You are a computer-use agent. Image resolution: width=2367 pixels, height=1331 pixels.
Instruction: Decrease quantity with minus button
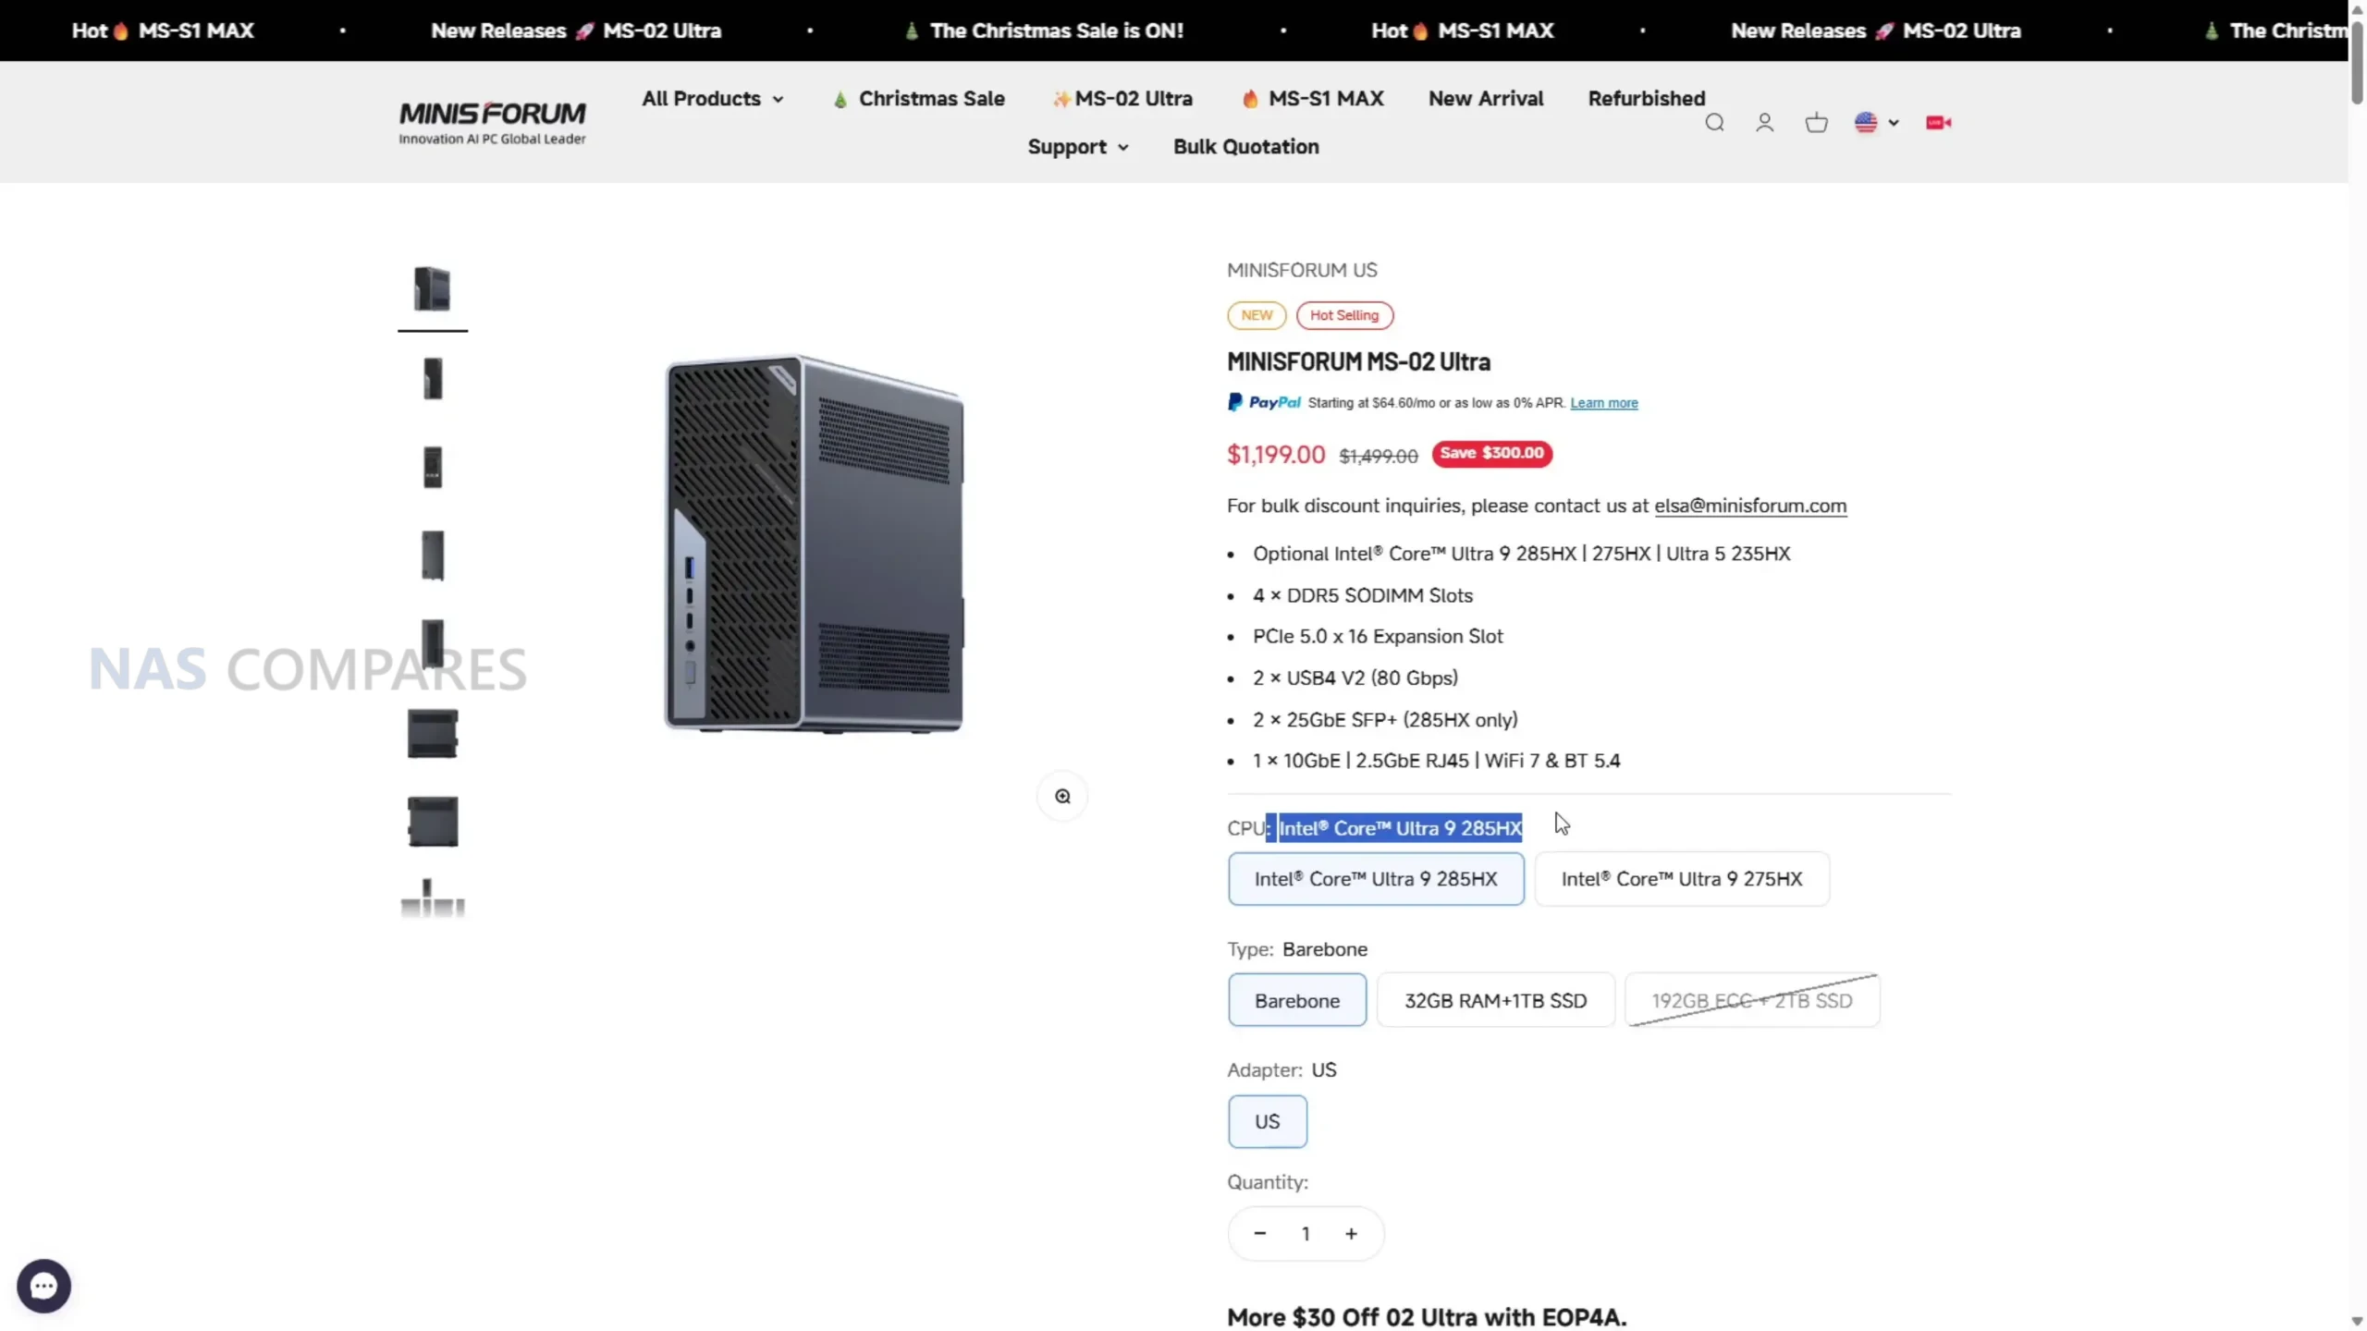tap(1259, 1233)
